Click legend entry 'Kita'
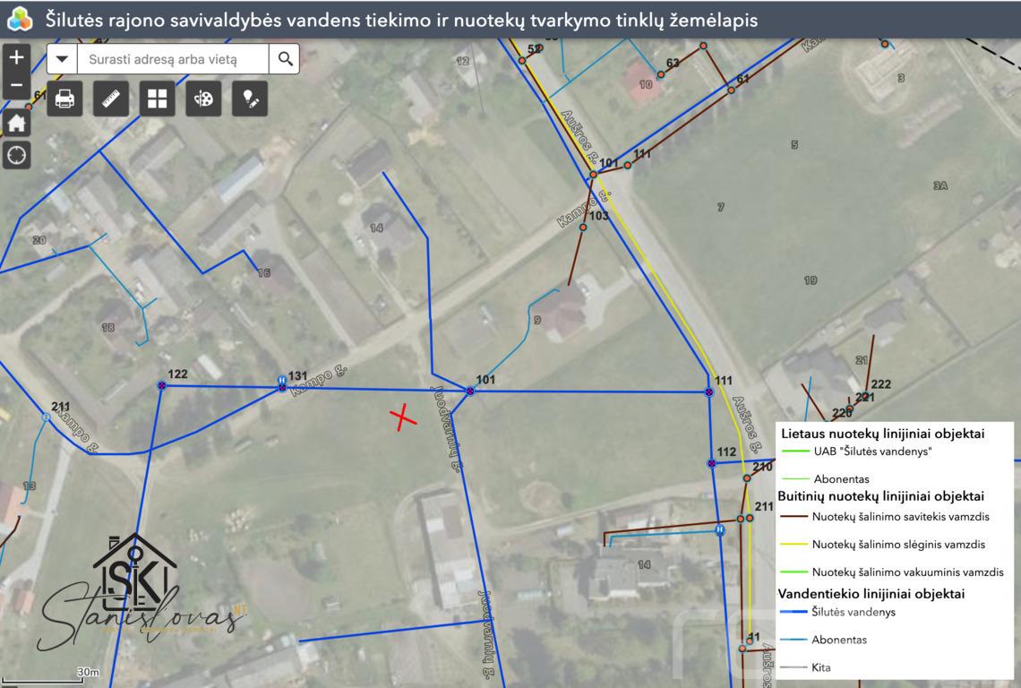Screen dimensions: 1021x688 coord(821,667)
